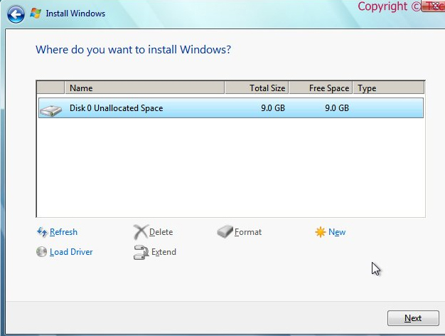The height and width of the screenshot is (336, 445).
Task: Click the Extend drives icon
Action: click(x=141, y=253)
